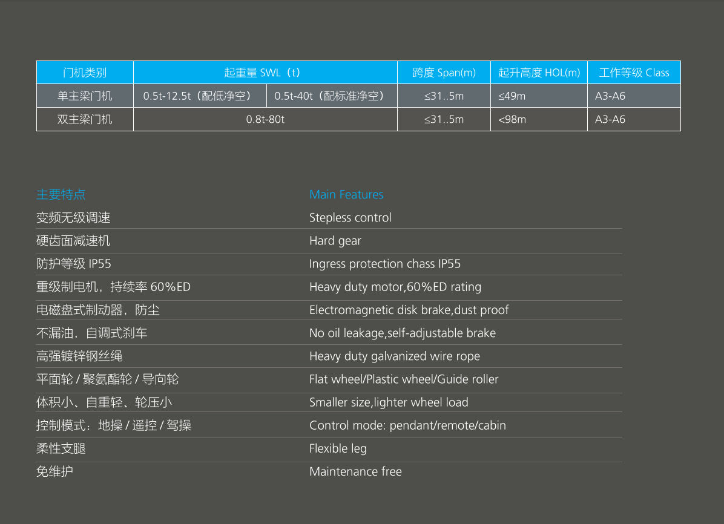Click the 高强镀锌钢丝绳 line

(79, 356)
